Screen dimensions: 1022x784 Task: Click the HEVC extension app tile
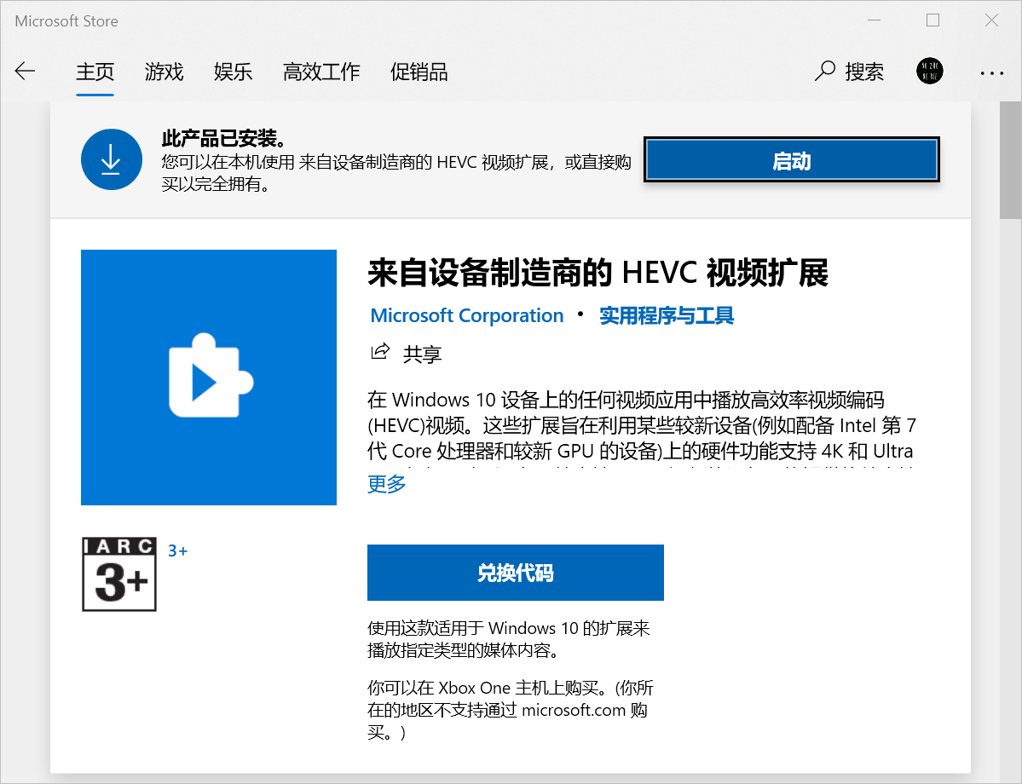coord(209,377)
